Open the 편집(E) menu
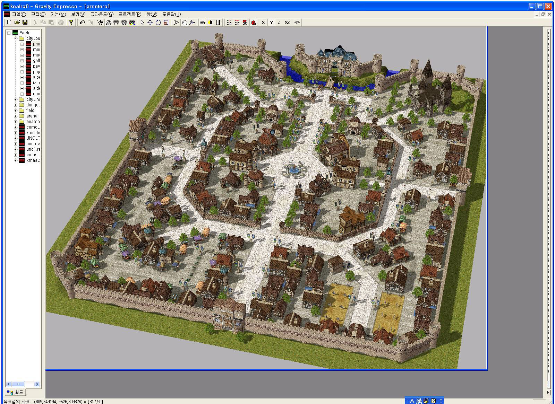Viewport: 555px width, 404px height. coord(38,14)
